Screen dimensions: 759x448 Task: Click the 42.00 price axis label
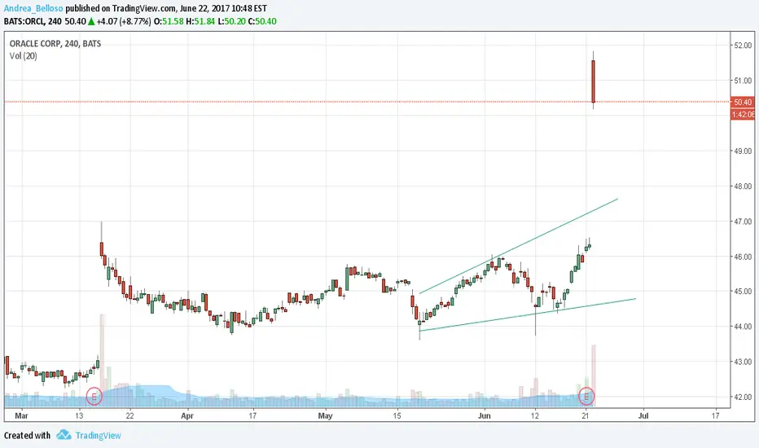pos(743,397)
